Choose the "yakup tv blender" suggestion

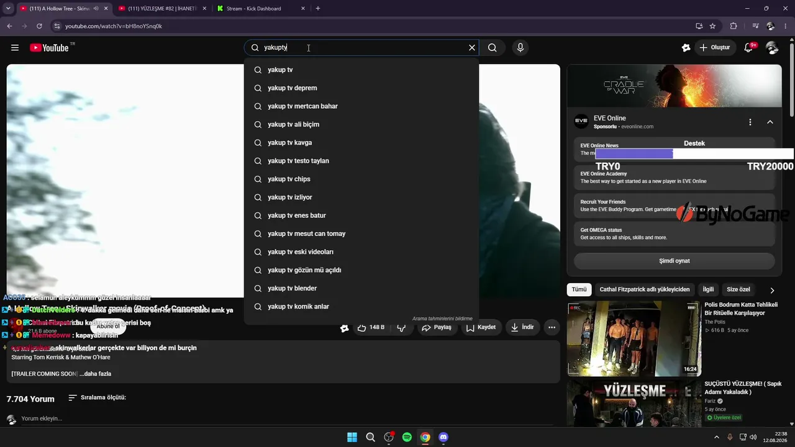pyautogui.click(x=361, y=288)
